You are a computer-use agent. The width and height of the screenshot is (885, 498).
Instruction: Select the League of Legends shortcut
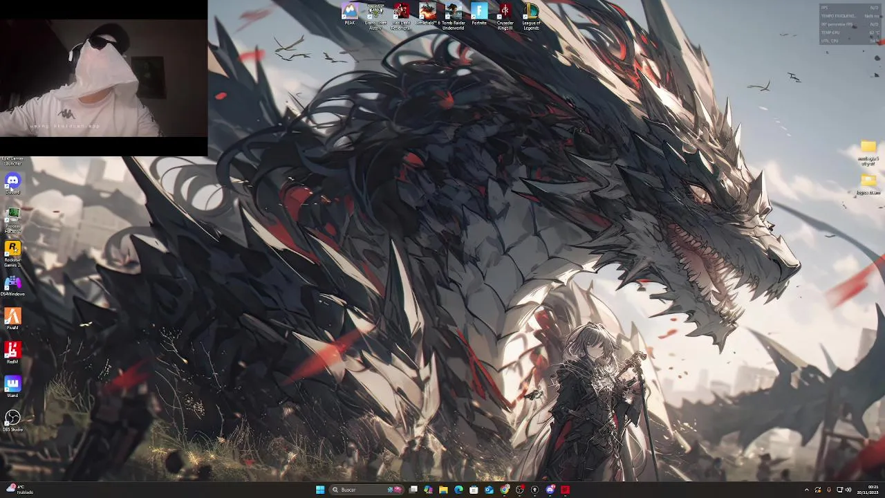coord(531,16)
